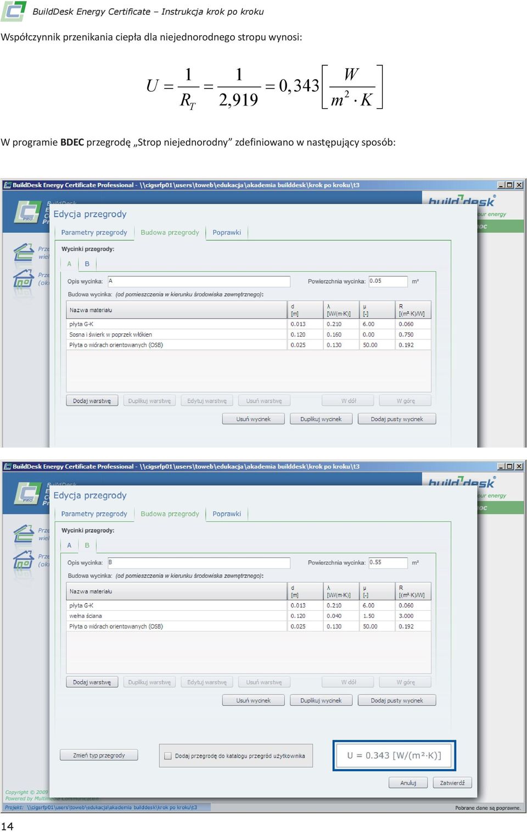527x832 pixels.
Task: Select wycinek tab B in upper window
Action: 87,264
